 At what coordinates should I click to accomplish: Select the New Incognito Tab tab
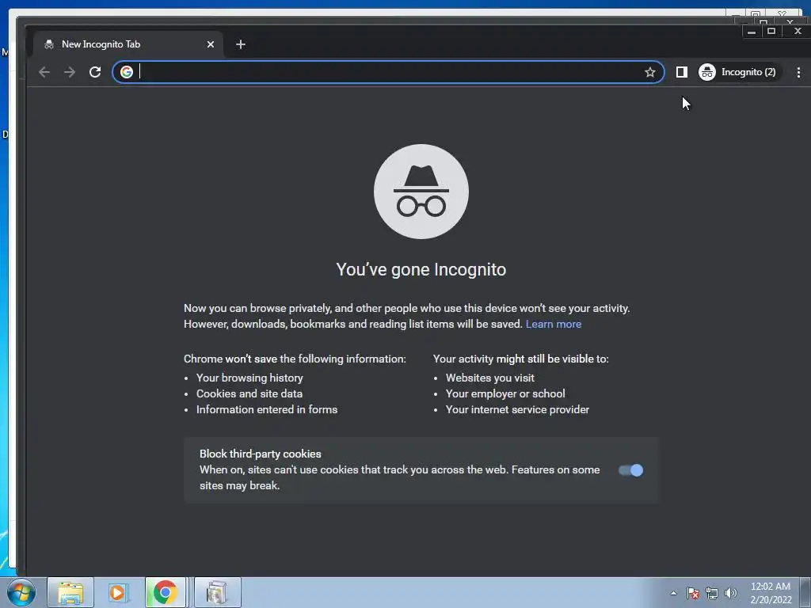(128, 44)
